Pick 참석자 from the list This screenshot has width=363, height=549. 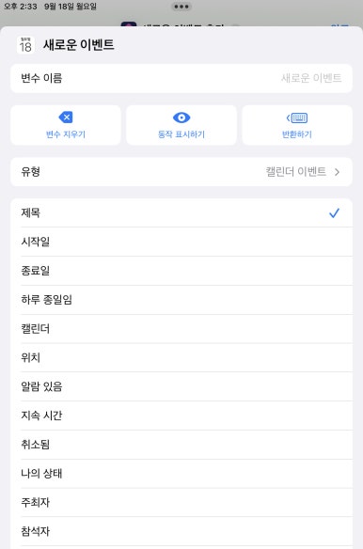pos(181,531)
